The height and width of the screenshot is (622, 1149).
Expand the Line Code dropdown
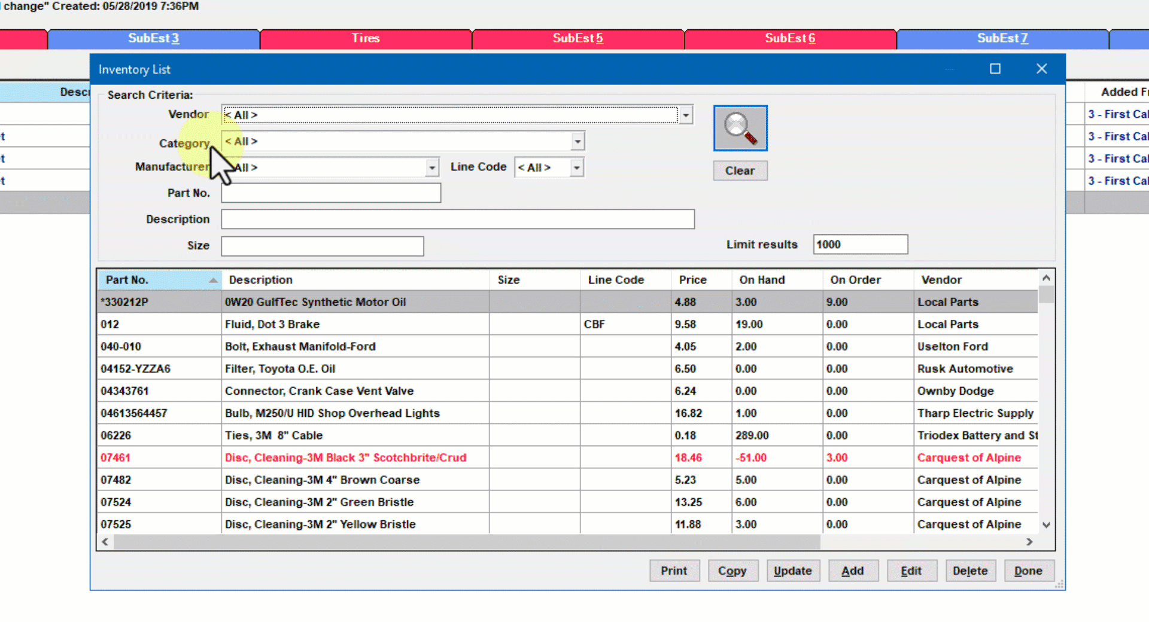click(576, 168)
